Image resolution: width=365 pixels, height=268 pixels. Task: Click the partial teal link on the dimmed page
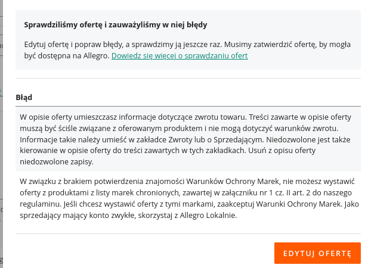pyautogui.click(x=1, y=91)
